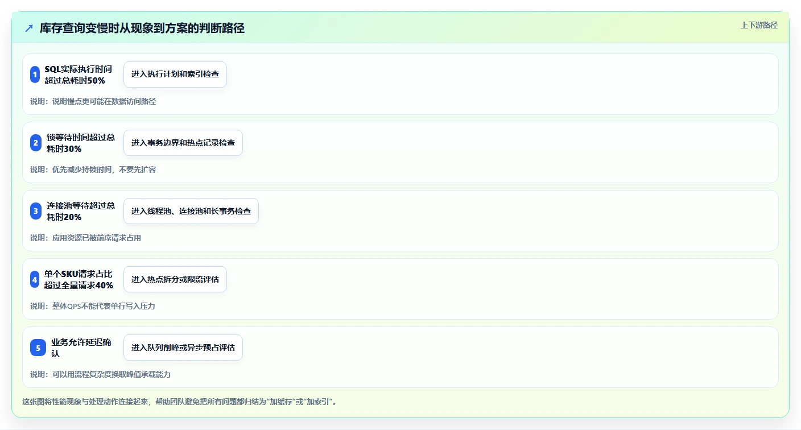The image size is (801, 430).
Task: Click note 优先减少持锁时间，不要先扩容
Action: pos(93,169)
